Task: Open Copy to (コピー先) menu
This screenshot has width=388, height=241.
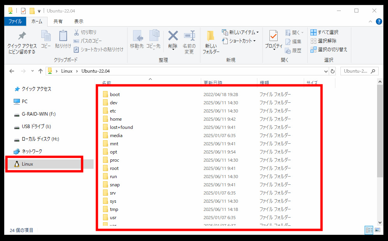Action: pos(153,40)
